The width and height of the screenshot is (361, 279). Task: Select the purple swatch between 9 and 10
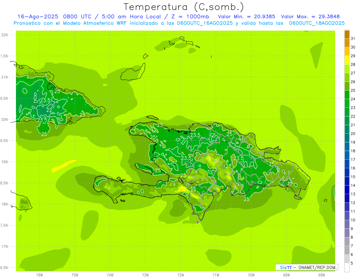pos(347,224)
